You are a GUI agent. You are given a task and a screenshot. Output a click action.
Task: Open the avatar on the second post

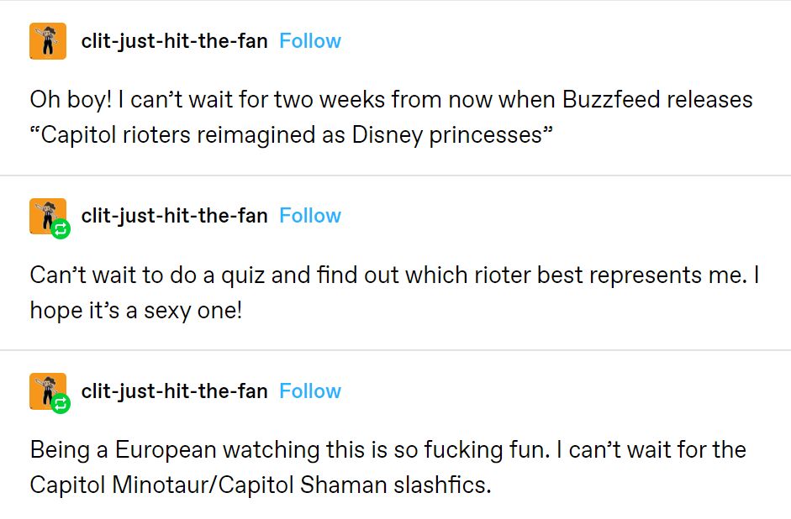pyautogui.click(x=46, y=215)
